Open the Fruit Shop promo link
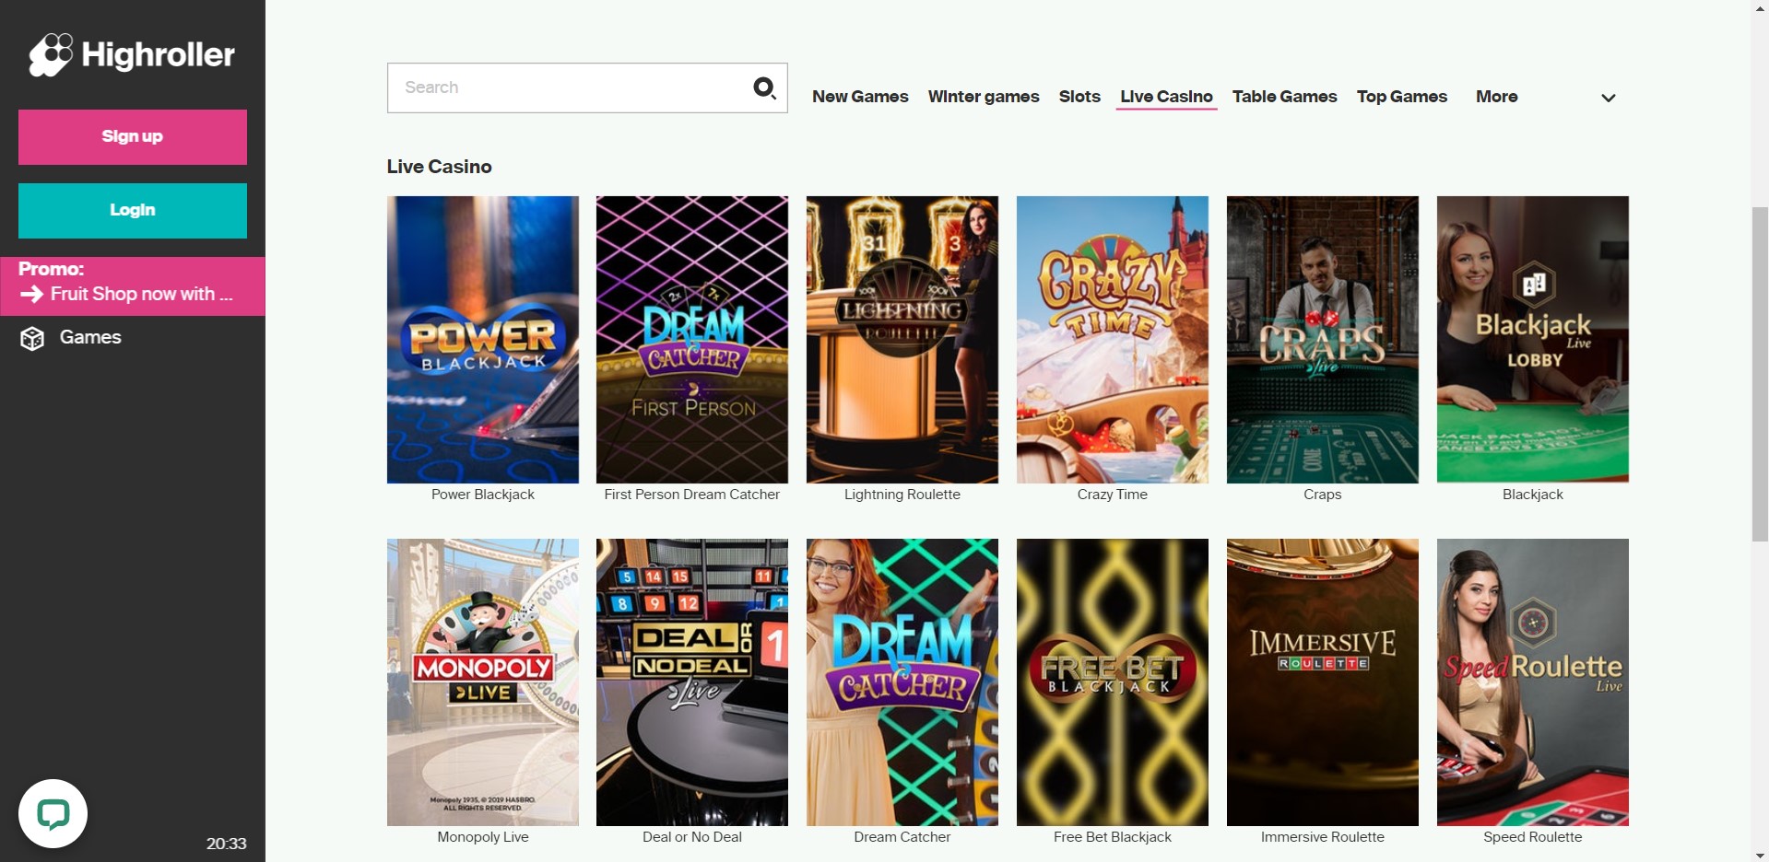Viewport: 1769px width, 862px height. [141, 294]
